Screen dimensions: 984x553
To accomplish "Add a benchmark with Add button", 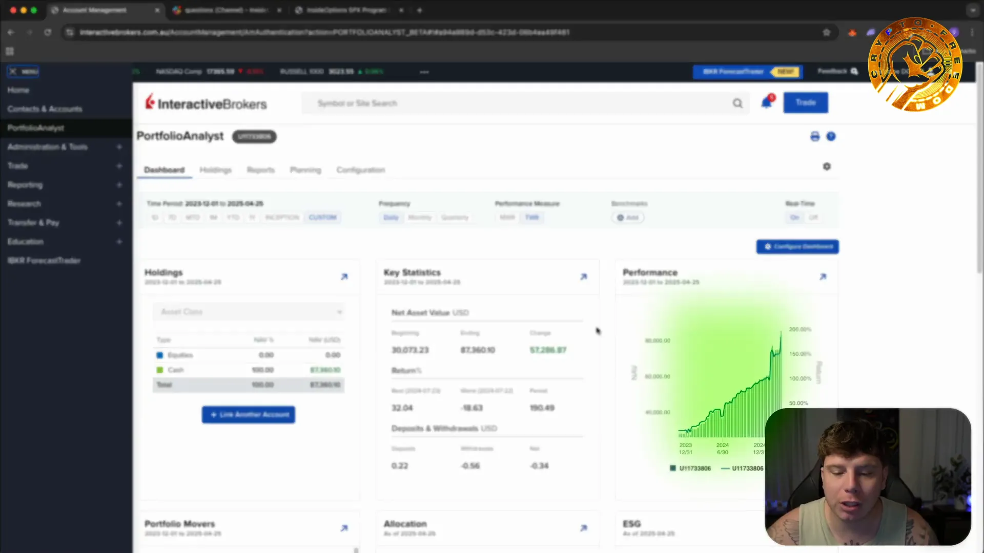I will click(628, 217).
